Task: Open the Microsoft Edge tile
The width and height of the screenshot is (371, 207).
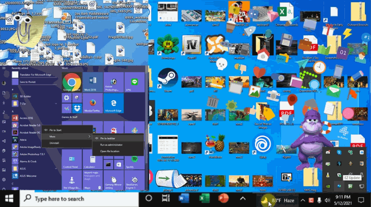Action: 113,103
